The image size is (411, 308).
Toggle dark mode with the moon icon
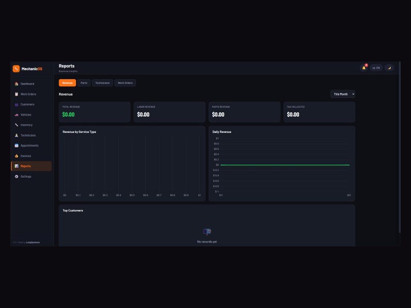pyautogui.click(x=389, y=68)
